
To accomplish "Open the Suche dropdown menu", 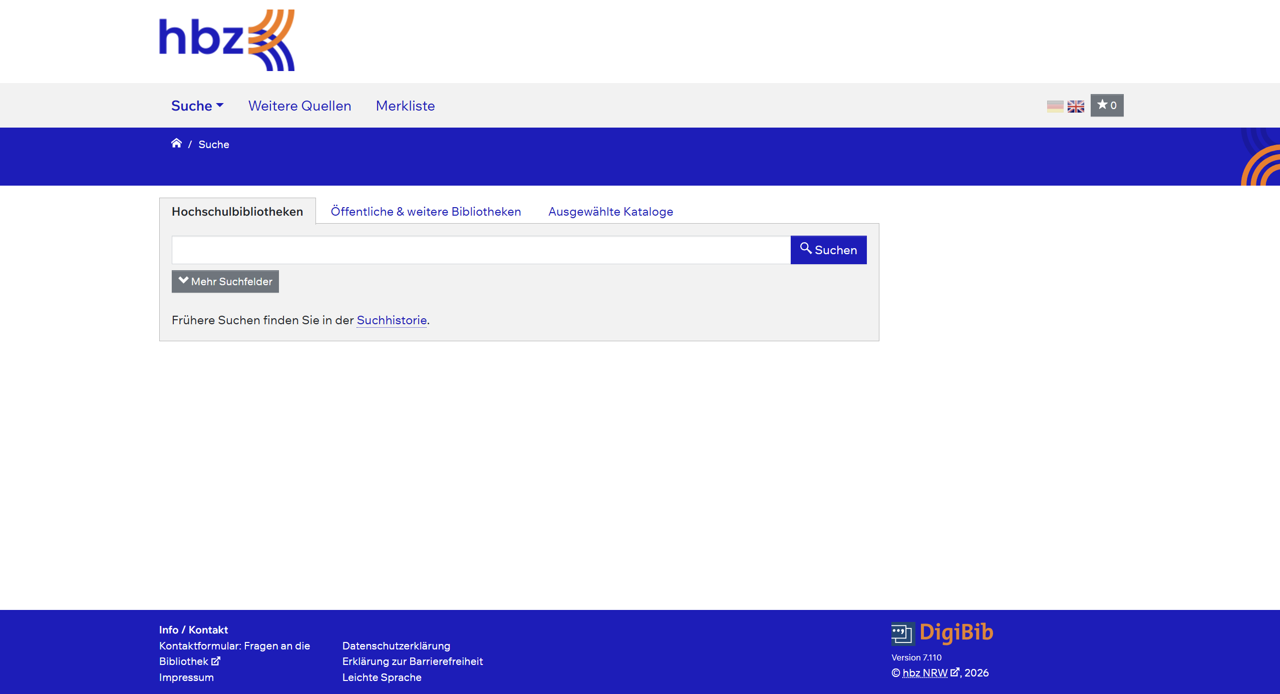I will (197, 106).
